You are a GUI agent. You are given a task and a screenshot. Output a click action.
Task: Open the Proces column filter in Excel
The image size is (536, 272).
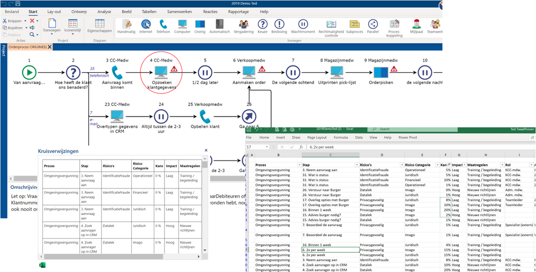tap(299, 165)
